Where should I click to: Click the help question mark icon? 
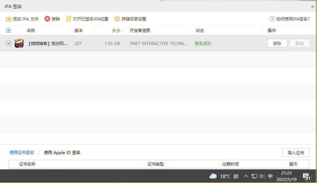coord(272,19)
